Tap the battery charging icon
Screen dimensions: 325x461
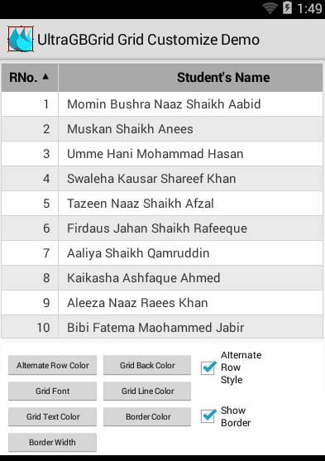coord(287,7)
